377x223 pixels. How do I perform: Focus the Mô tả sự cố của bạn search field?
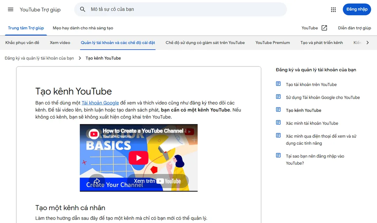click(x=180, y=9)
